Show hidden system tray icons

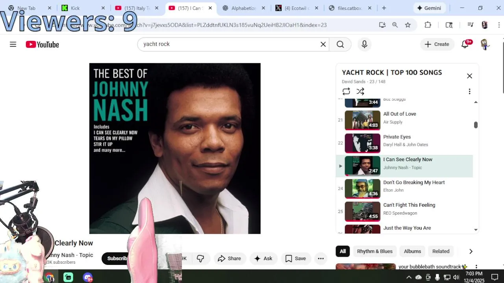(409, 277)
